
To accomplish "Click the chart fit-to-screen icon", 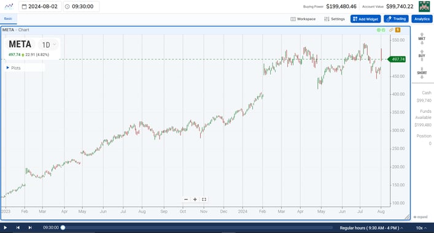I will (204, 199).
